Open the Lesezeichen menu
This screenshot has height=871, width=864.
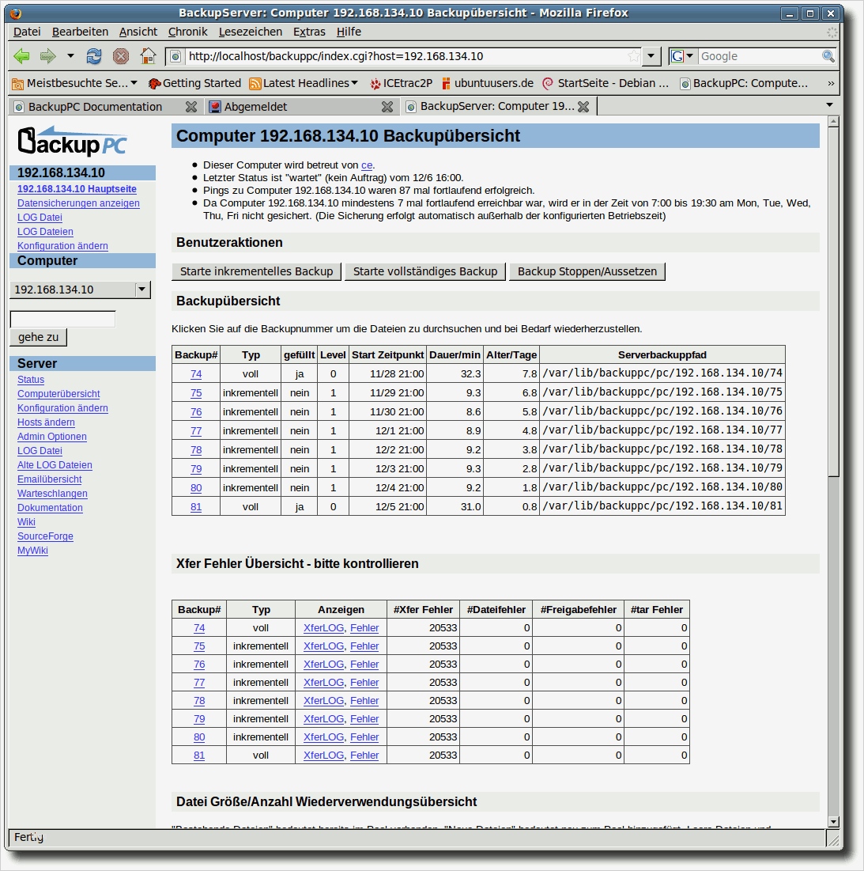[x=251, y=32]
